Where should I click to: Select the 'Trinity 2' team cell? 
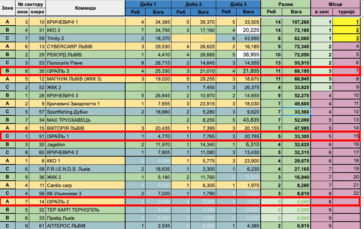coord(86,38)
